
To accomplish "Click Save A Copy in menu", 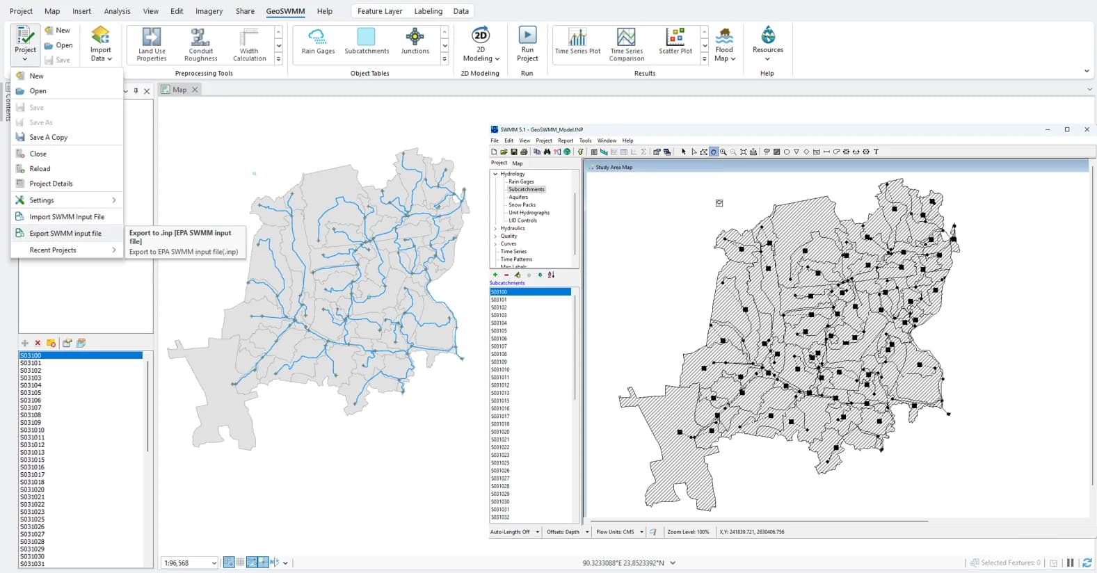I will coord(48,138).
